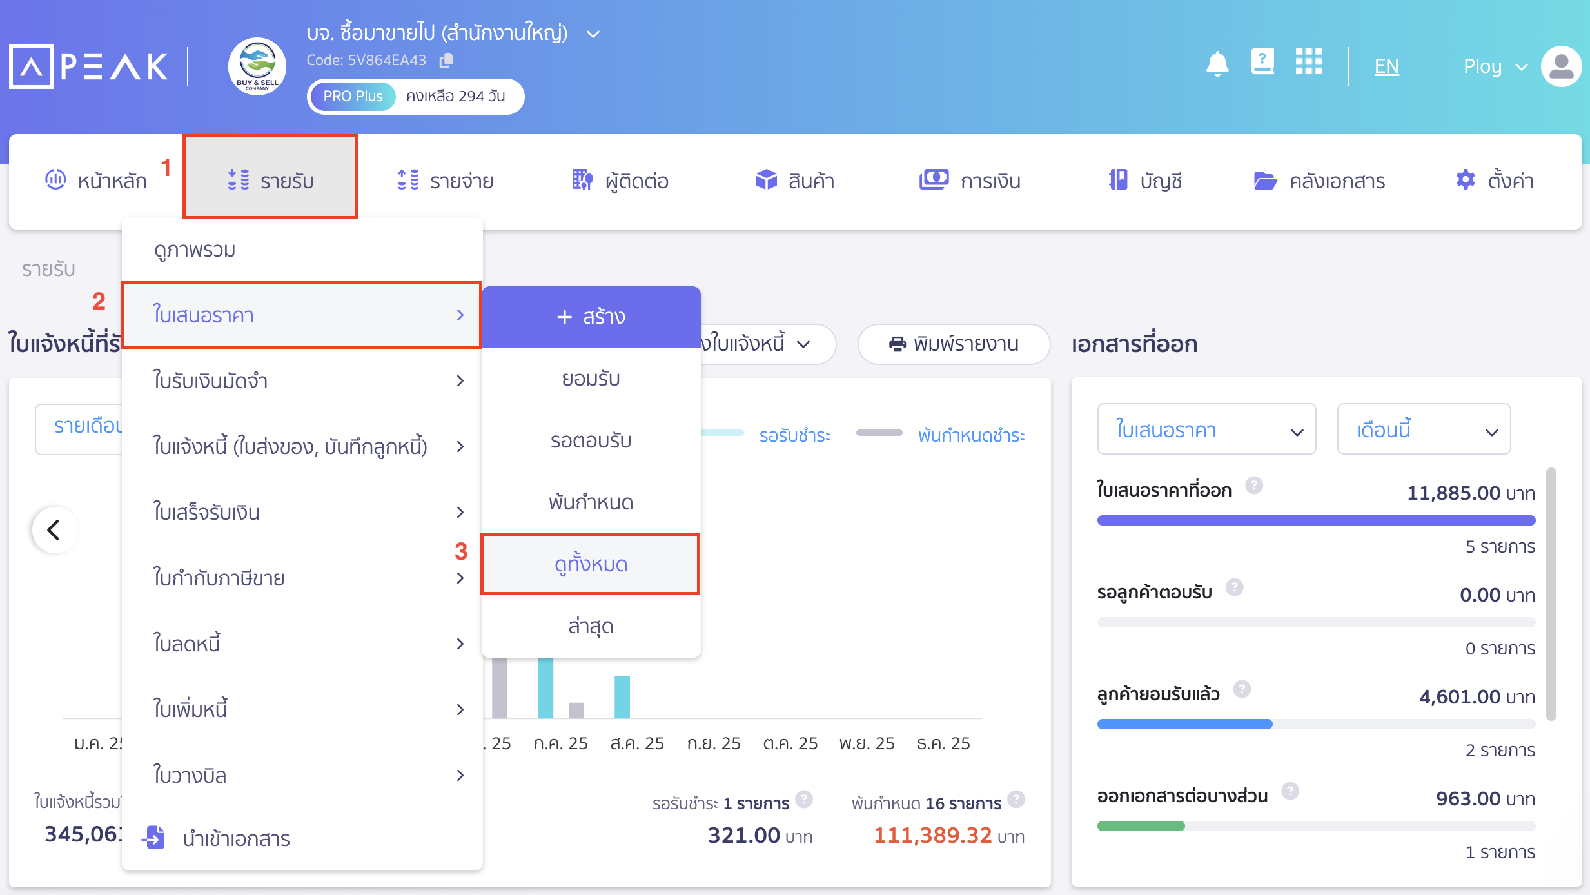
Task: Toggle the พ้นกำหนดชำระ chart legend
Action: 971,435
